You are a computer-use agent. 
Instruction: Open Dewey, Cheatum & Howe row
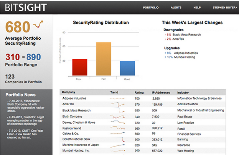coord(143,123)
